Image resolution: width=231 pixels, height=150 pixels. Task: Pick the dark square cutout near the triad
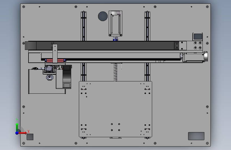pos(30,137)
